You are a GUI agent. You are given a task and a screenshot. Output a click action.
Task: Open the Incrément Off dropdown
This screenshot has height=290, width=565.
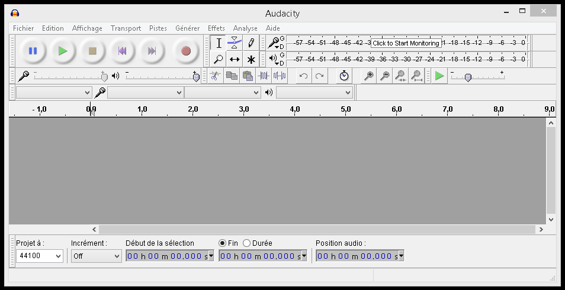(x=96, y=256)
